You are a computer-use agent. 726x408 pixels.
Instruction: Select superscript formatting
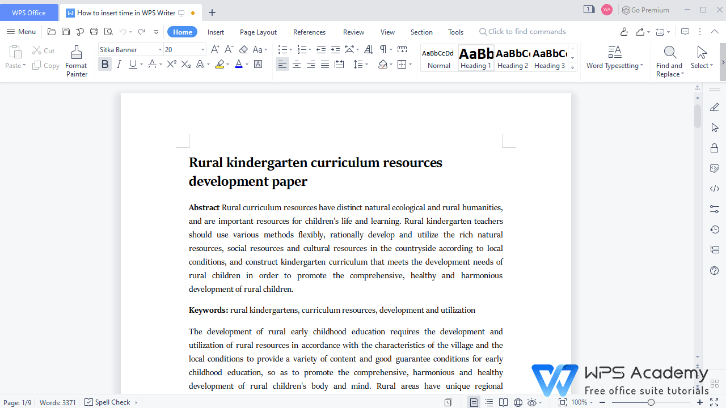[171, 64]
